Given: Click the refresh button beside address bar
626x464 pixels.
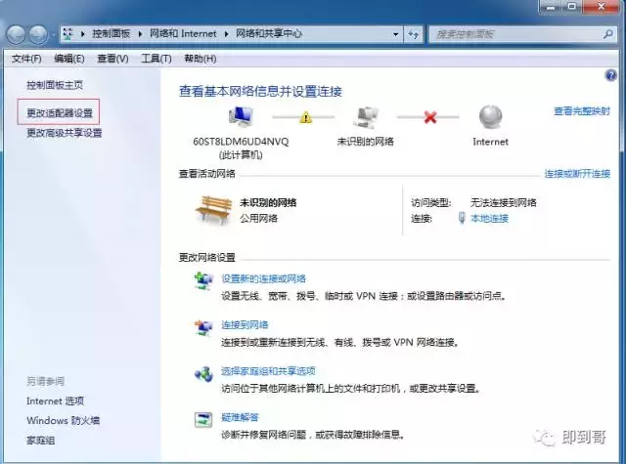Looking at the screenshot, I should pyautogui.click(x=413, y=34).
